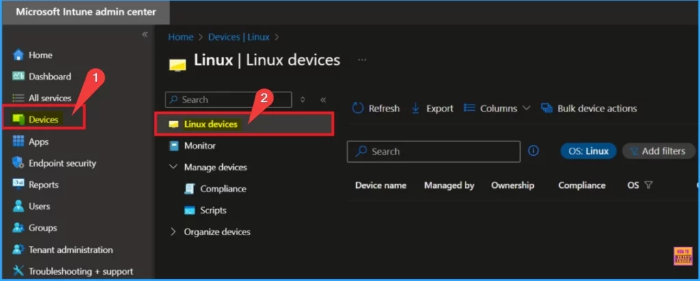The width and height of the screenshot is (700, 281).
Task: Click the Dashboard chart icon
Action: pos(18,77)
